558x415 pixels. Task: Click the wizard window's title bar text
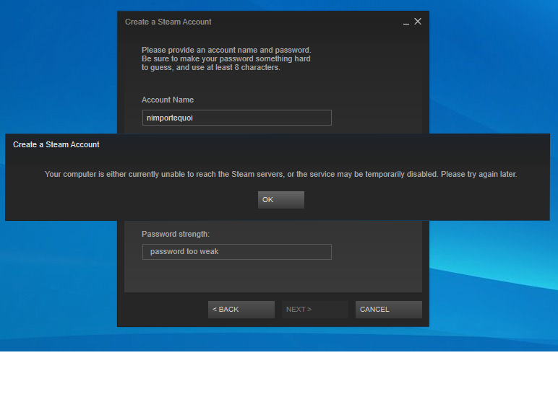pos(168,22)
